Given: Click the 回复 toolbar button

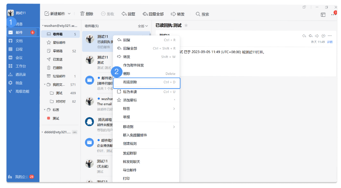Looking at the screenshot, I should tap(128, 14).
